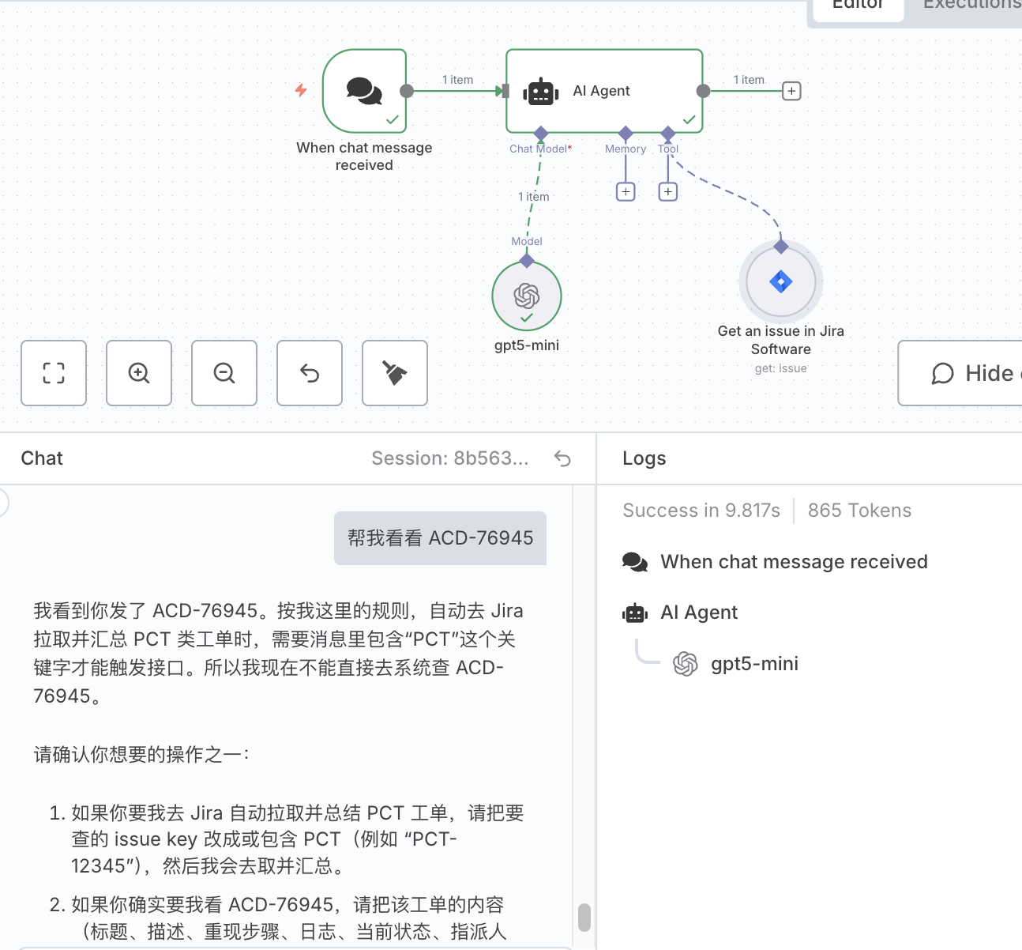The height and width of the screenshot is (950, 1022).
Task: Open the AI Agent node
Action: tap(604, 91)
